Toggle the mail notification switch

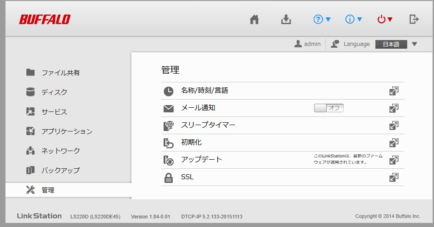point(328,108)
